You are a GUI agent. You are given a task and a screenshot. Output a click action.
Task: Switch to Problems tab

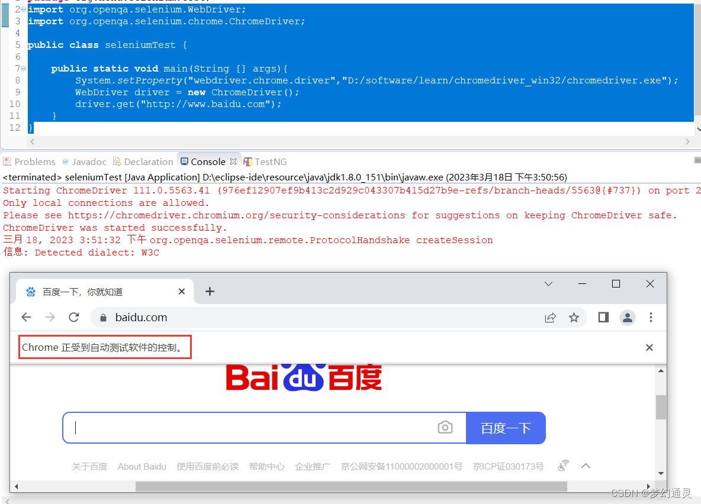click(29, 161)
